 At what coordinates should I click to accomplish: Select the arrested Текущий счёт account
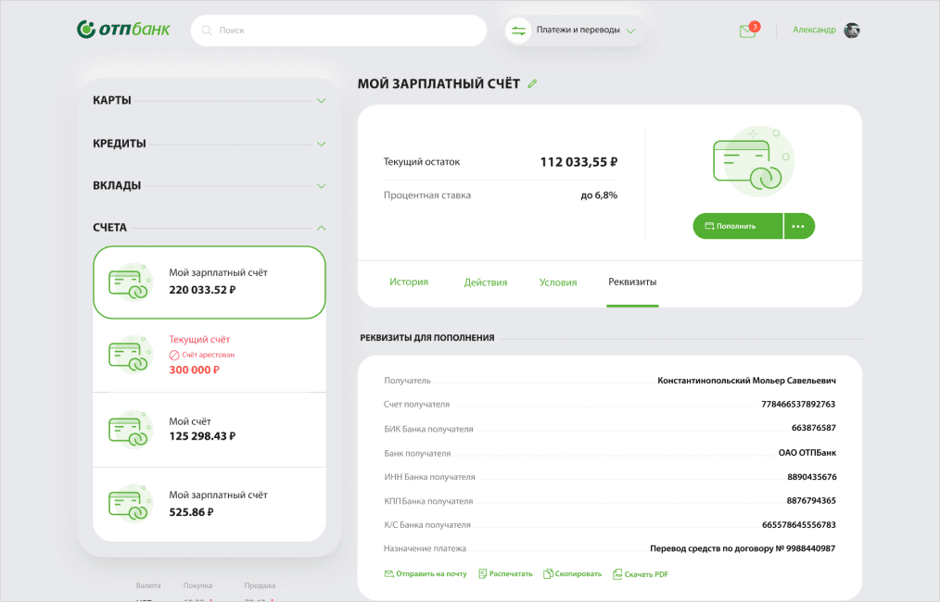[210, 354]
